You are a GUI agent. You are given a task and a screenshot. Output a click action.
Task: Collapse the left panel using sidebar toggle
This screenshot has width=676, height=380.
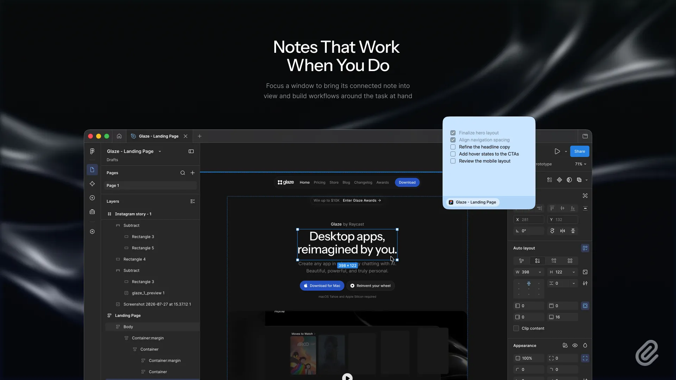click(x=191, y=151)
